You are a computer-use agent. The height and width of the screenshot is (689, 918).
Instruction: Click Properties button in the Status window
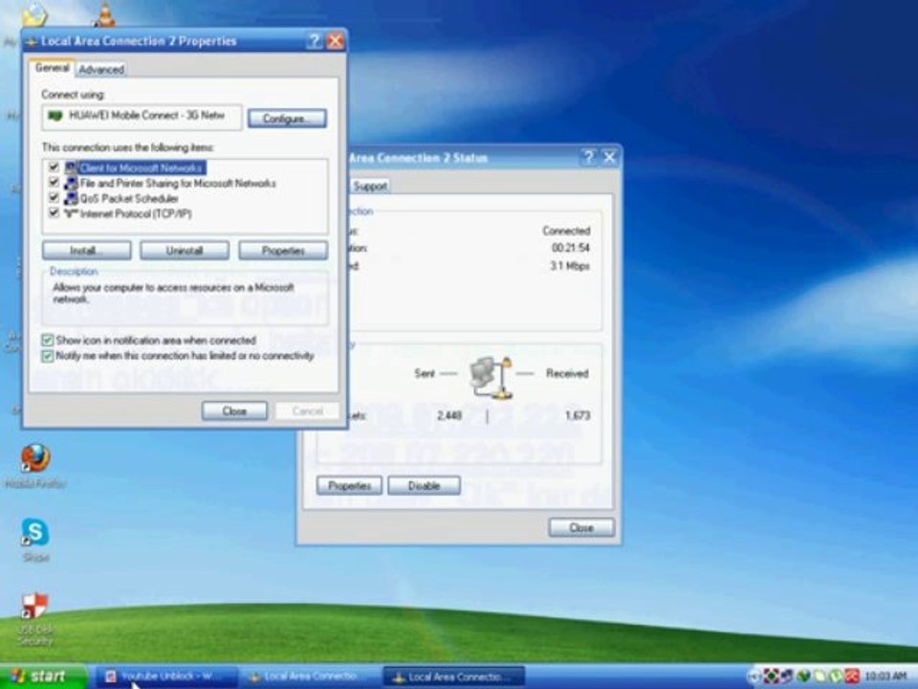pos(350,486)
